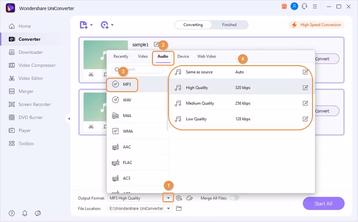Open the Downloader tool

tap(26, 52)
